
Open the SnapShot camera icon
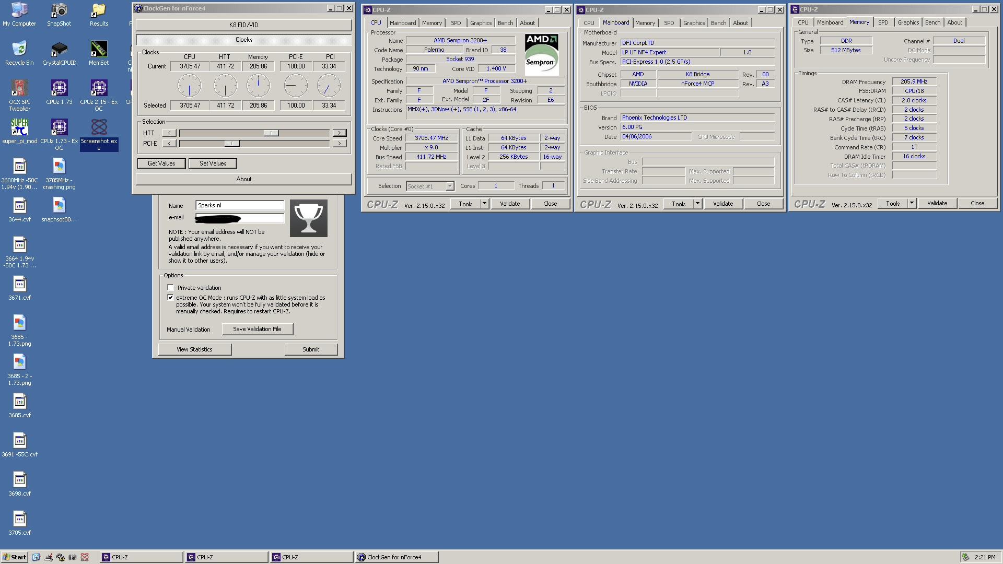tap(59, 15)
